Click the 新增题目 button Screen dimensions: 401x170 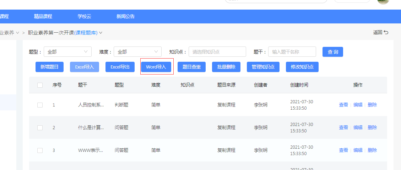point(49,67)
